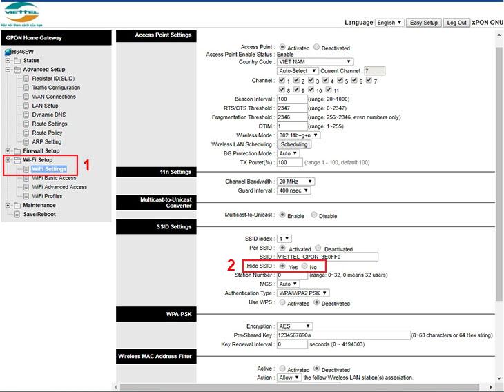Open the Language dropdown

point(389,23)
